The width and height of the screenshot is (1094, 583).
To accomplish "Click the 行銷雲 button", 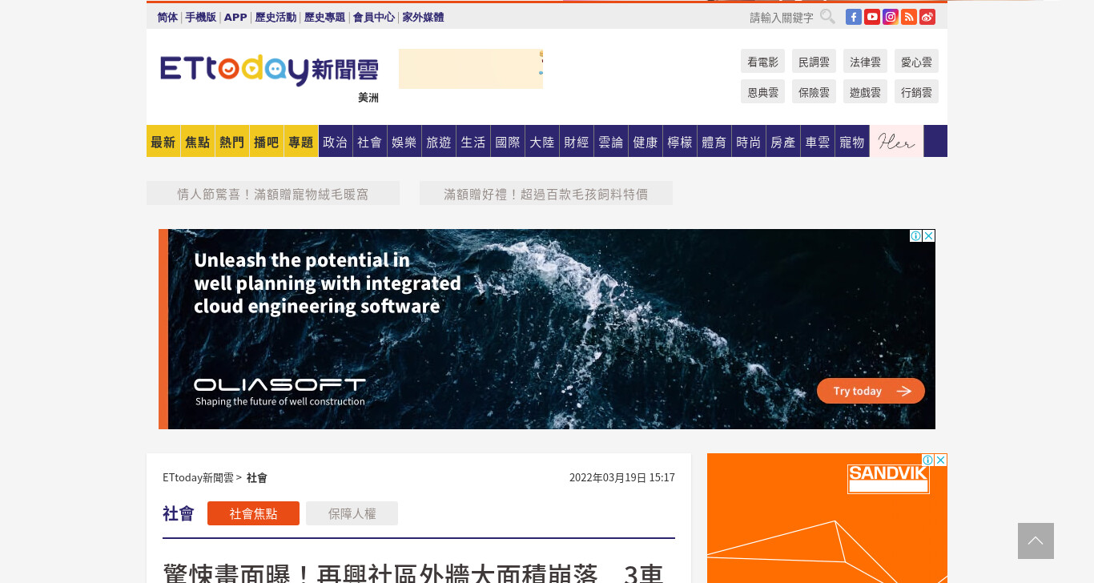I will pos(916,91).
